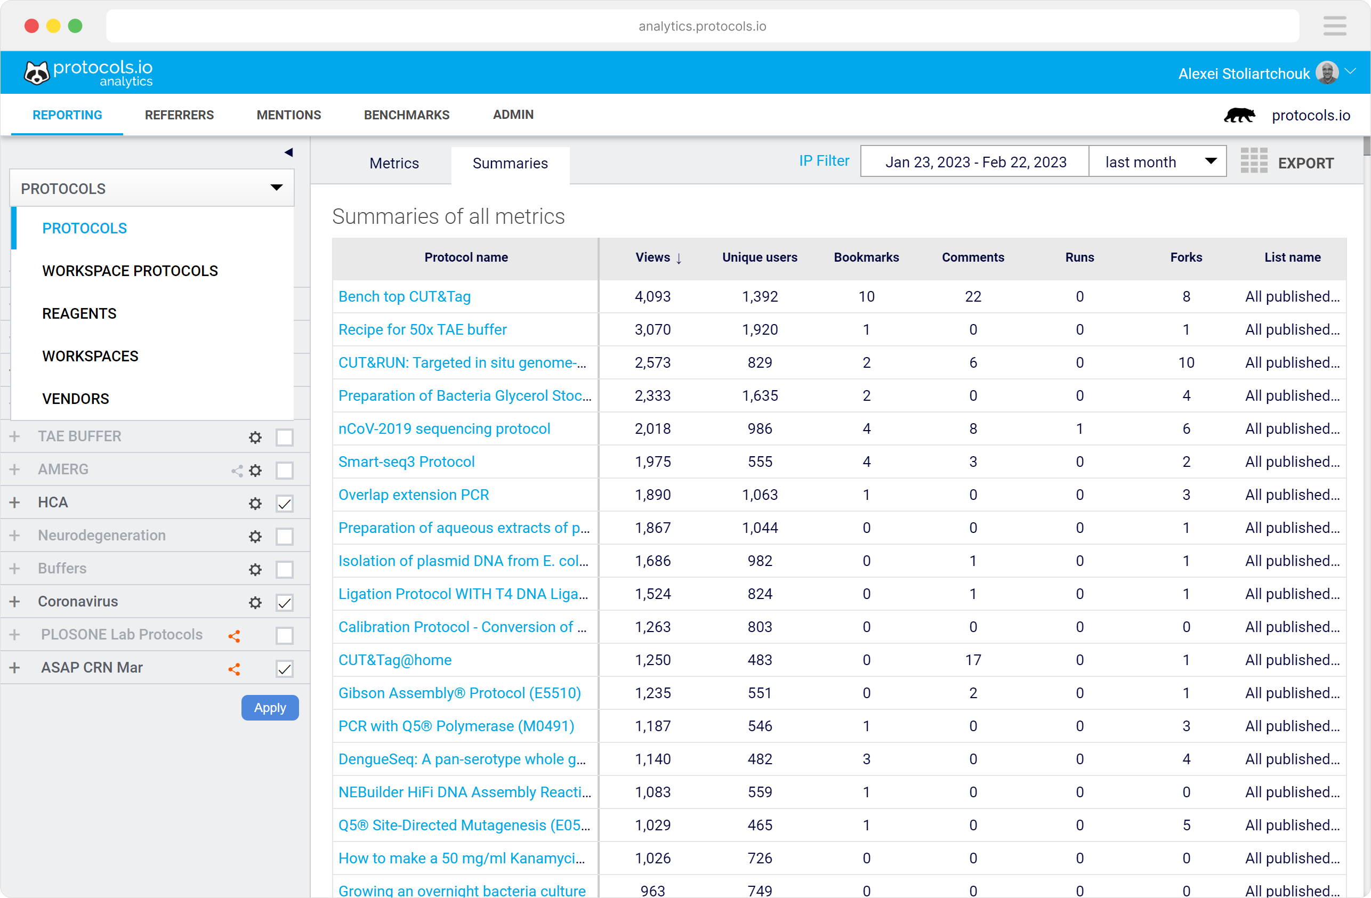Image resolution: width=1371 pixels, height=898 pixels.
Task: Open the Bench top CUT&Tag protocol
Action: (405, 297)
